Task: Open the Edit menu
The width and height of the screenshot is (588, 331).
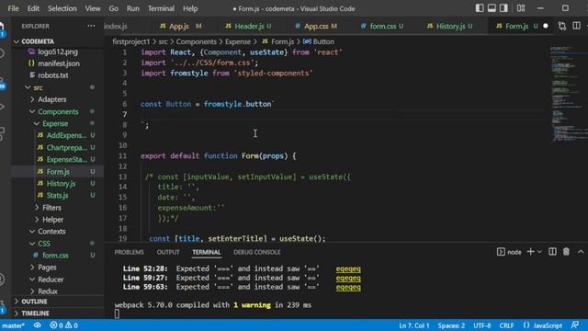Action: pyautogui.click(x=33, y=8)
